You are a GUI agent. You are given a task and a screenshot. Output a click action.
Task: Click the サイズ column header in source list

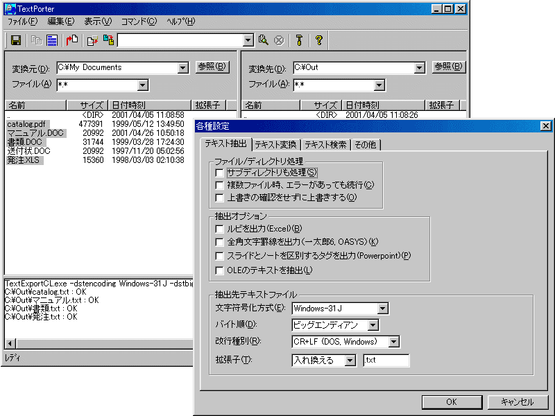pos(87,105)
